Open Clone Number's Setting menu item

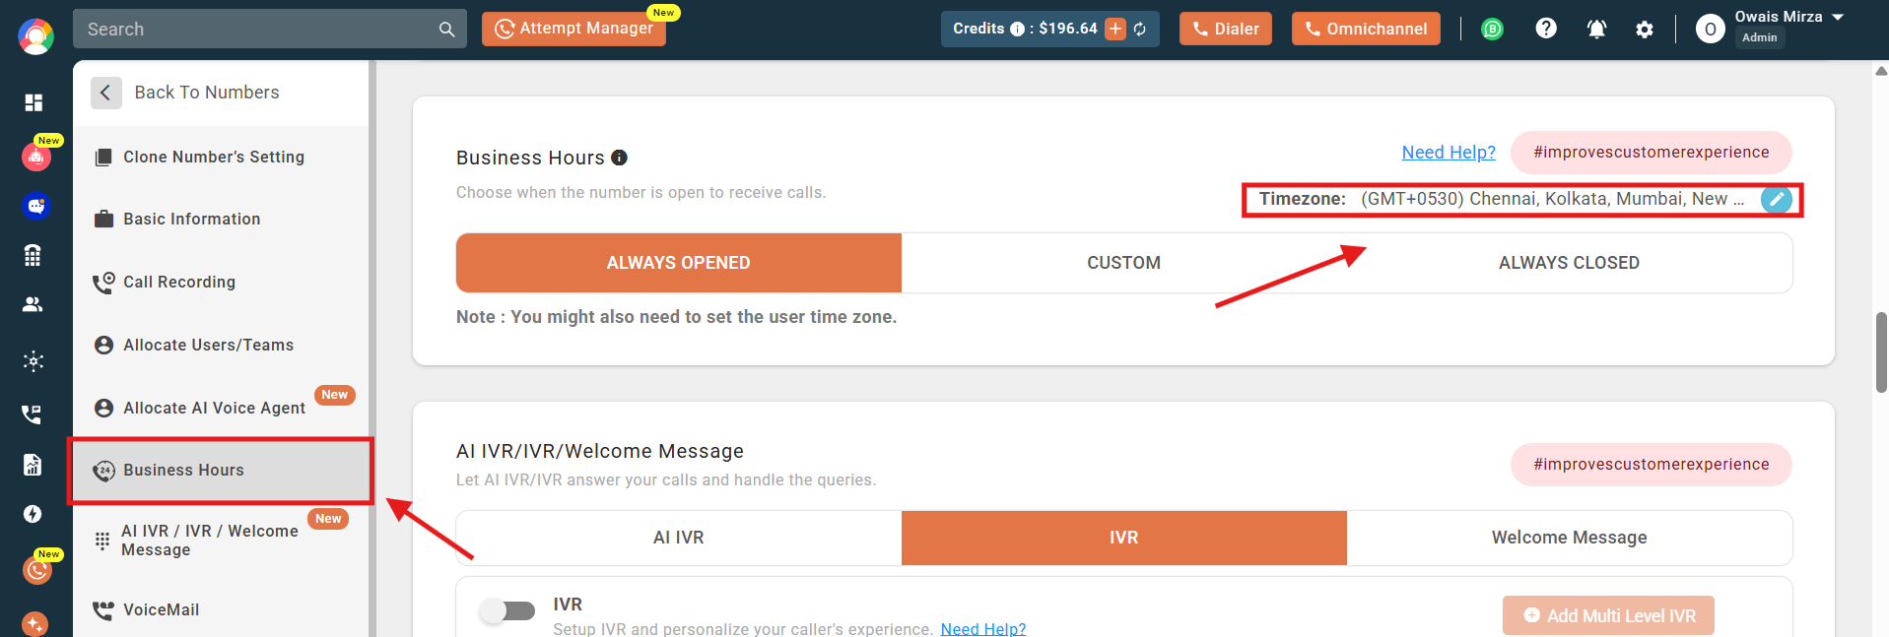[x=222, y=158]
